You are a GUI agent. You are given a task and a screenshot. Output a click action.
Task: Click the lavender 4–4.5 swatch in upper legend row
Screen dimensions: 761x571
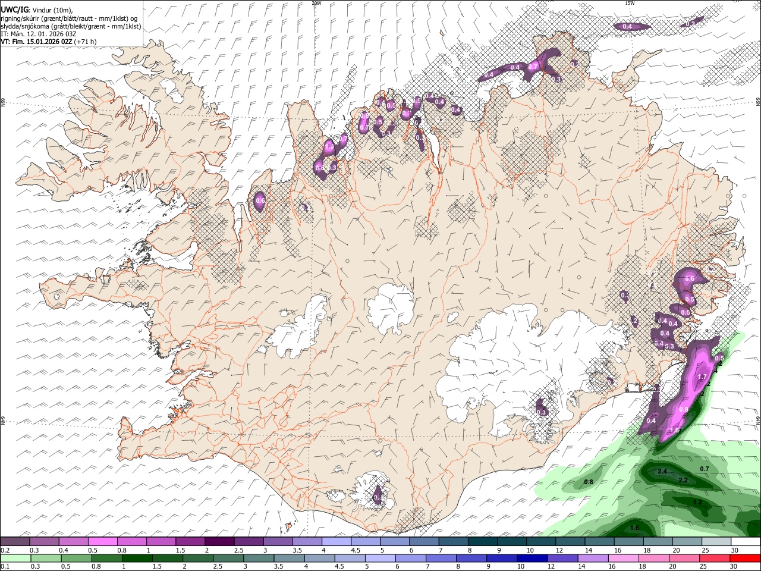[337, 542]
